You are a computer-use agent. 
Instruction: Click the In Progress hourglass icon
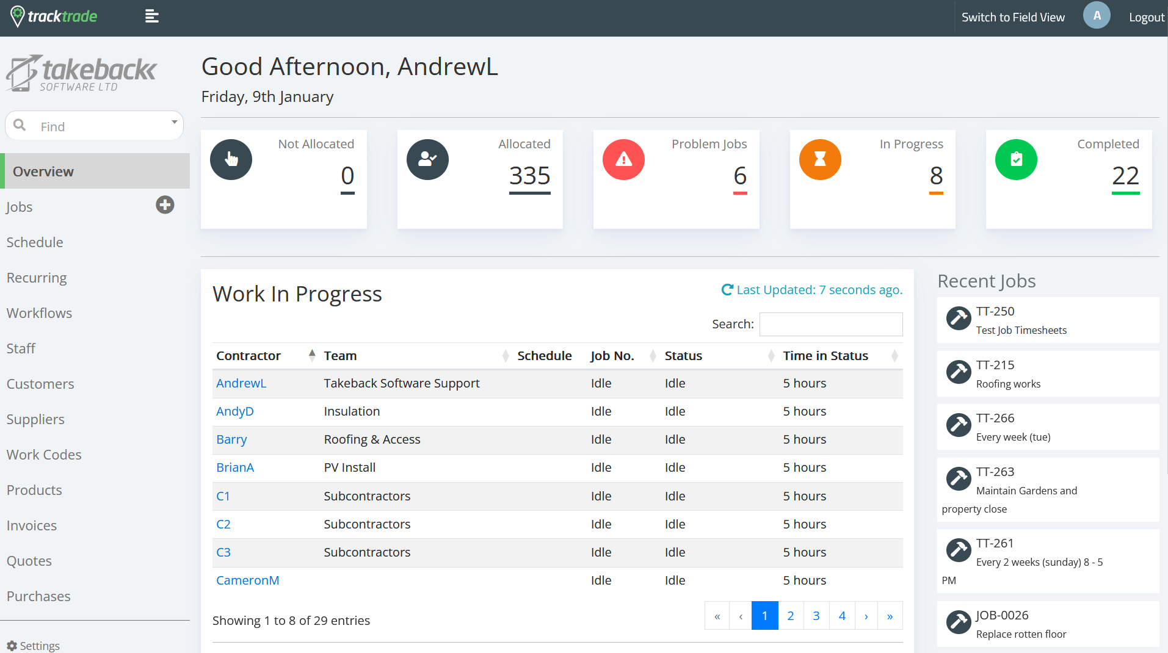coord(820,159)
